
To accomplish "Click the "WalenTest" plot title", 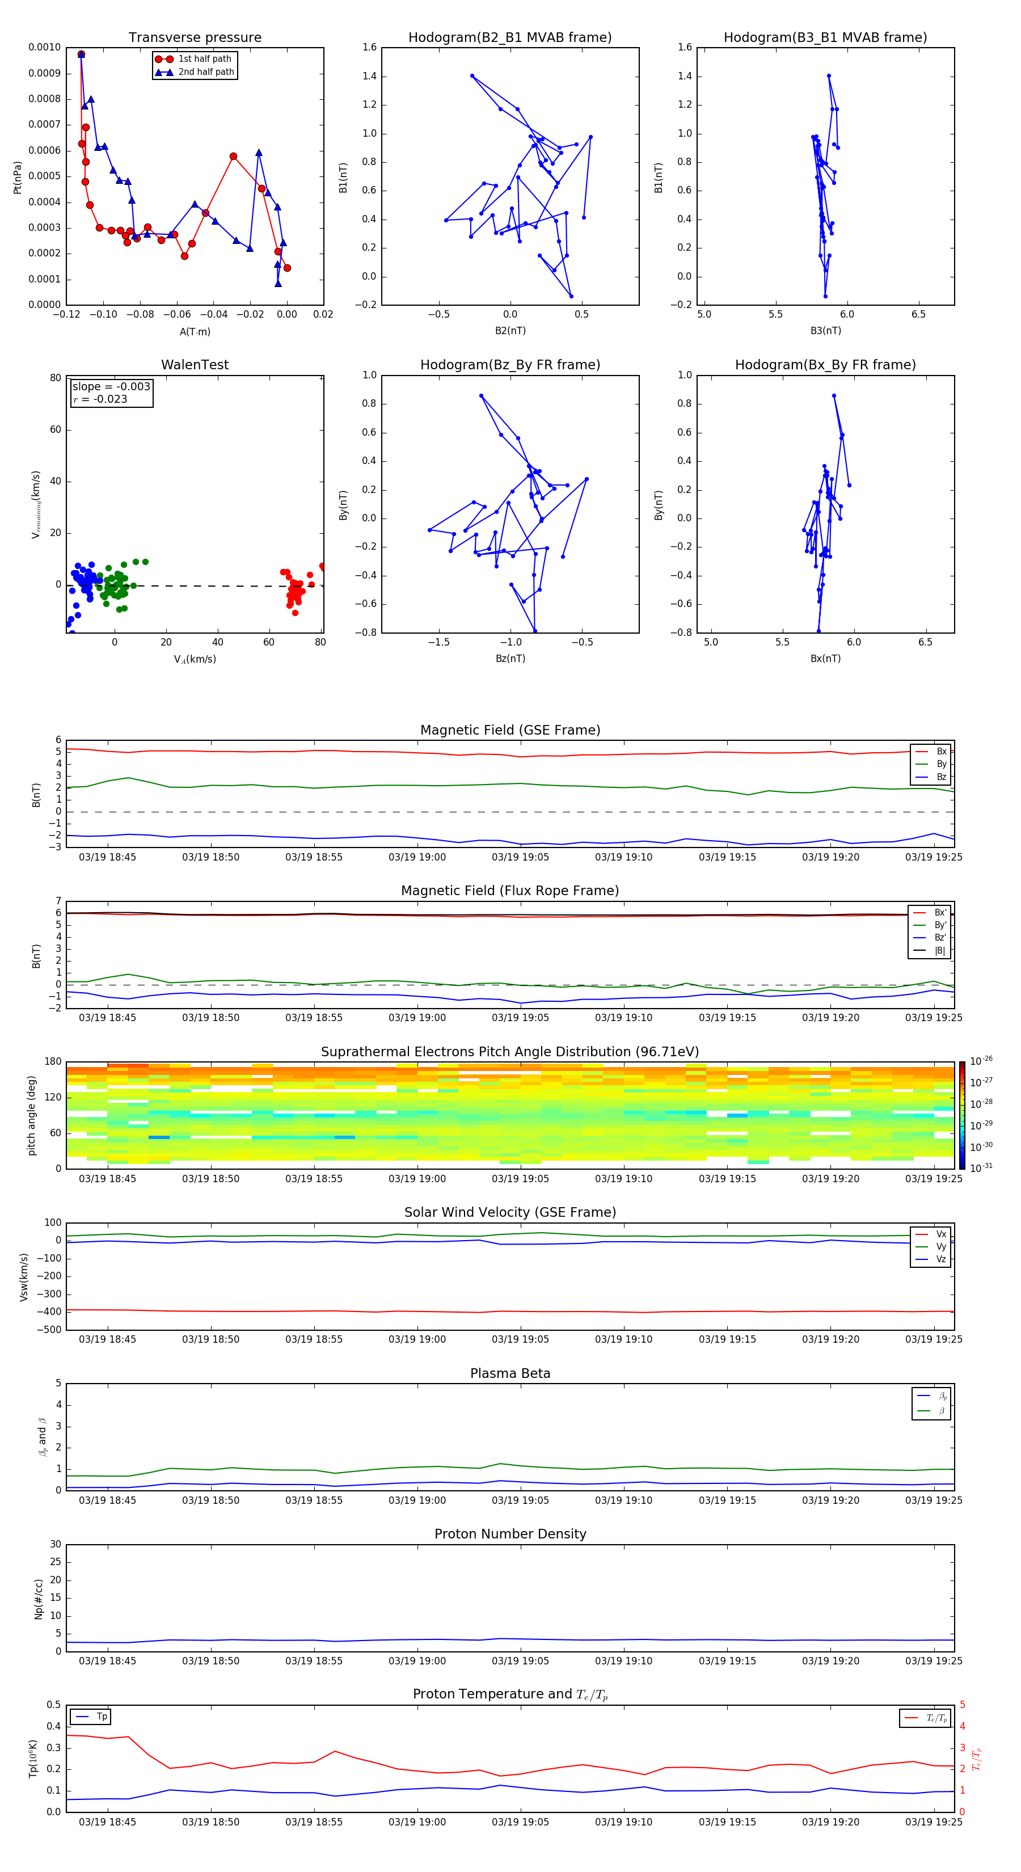I will 195,365.
